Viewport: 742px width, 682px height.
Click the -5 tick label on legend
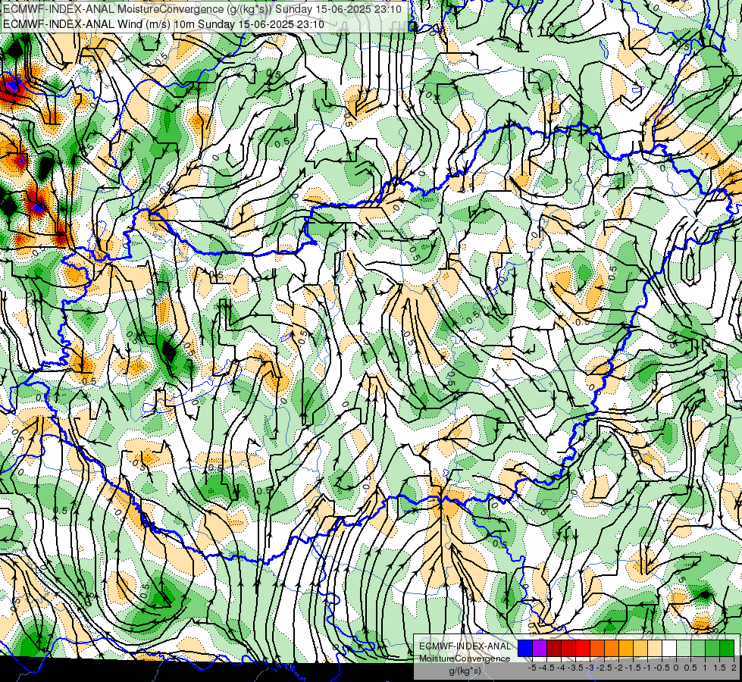(532, 668)
